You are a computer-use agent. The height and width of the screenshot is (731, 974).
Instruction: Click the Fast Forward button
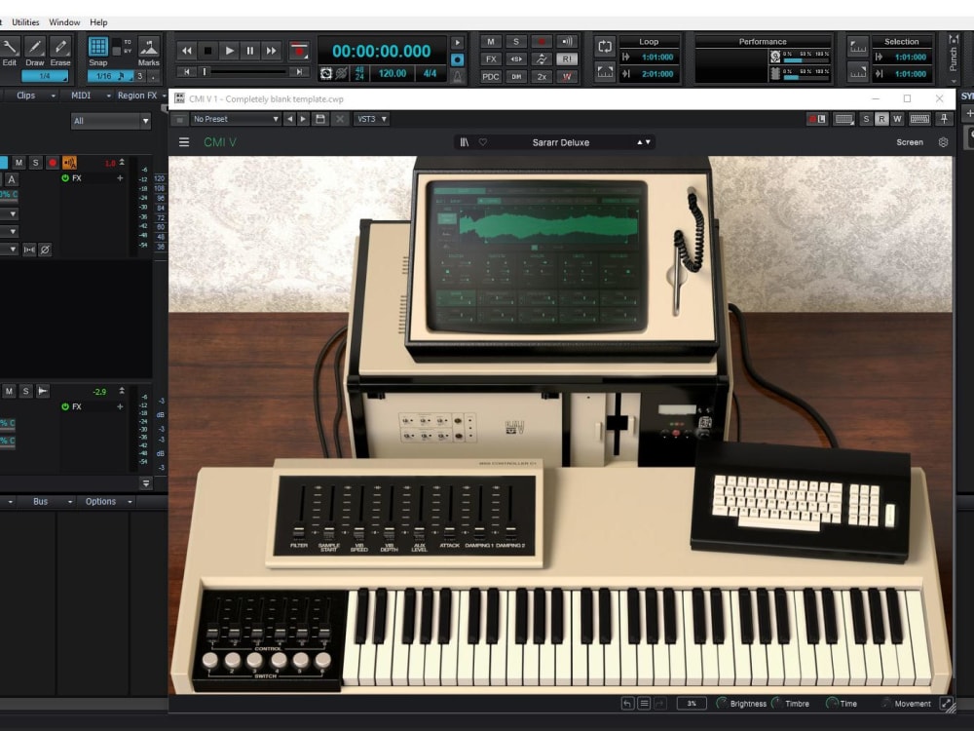(271, 51)
